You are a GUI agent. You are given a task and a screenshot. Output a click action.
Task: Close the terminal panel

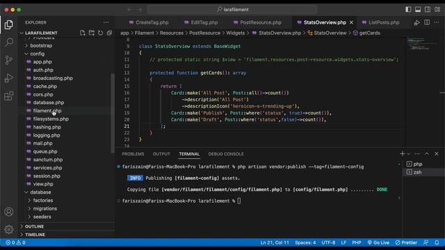437,153
